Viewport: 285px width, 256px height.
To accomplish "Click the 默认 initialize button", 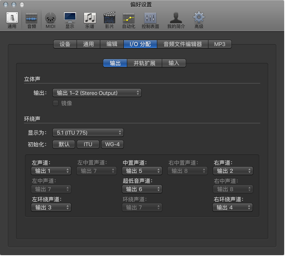I will [x=64, y=144].
